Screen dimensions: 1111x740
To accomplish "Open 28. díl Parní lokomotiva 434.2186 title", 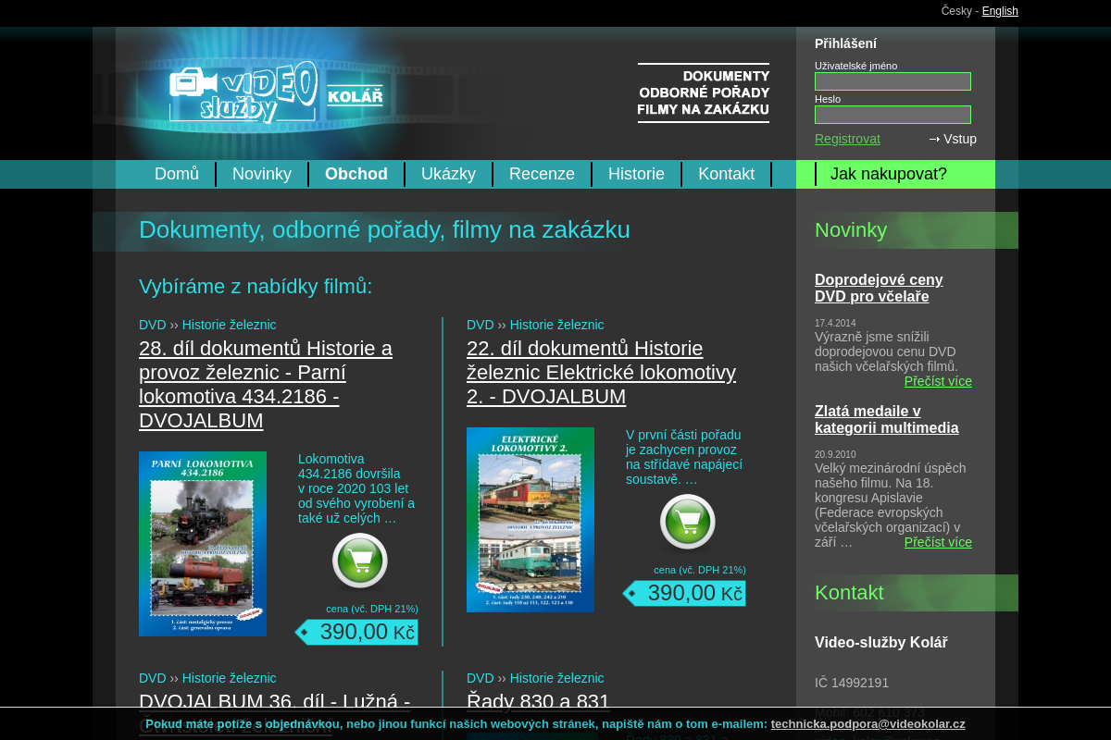I will (x=266, y=385).
